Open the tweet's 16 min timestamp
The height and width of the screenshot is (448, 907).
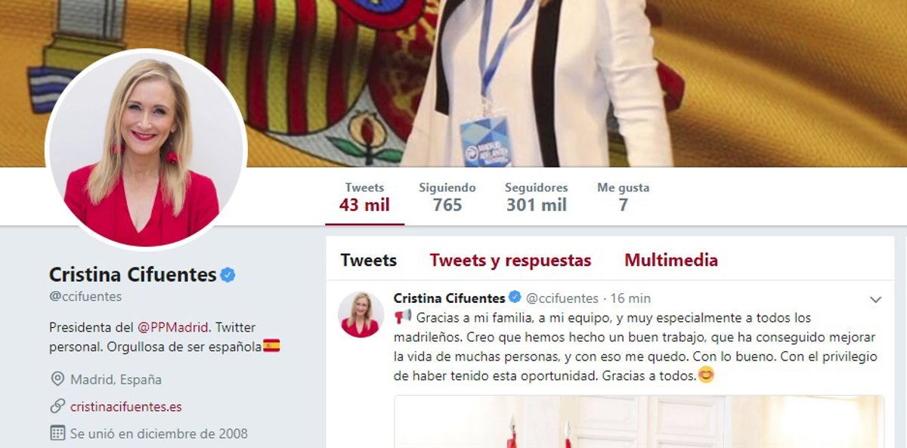[630, 298]
